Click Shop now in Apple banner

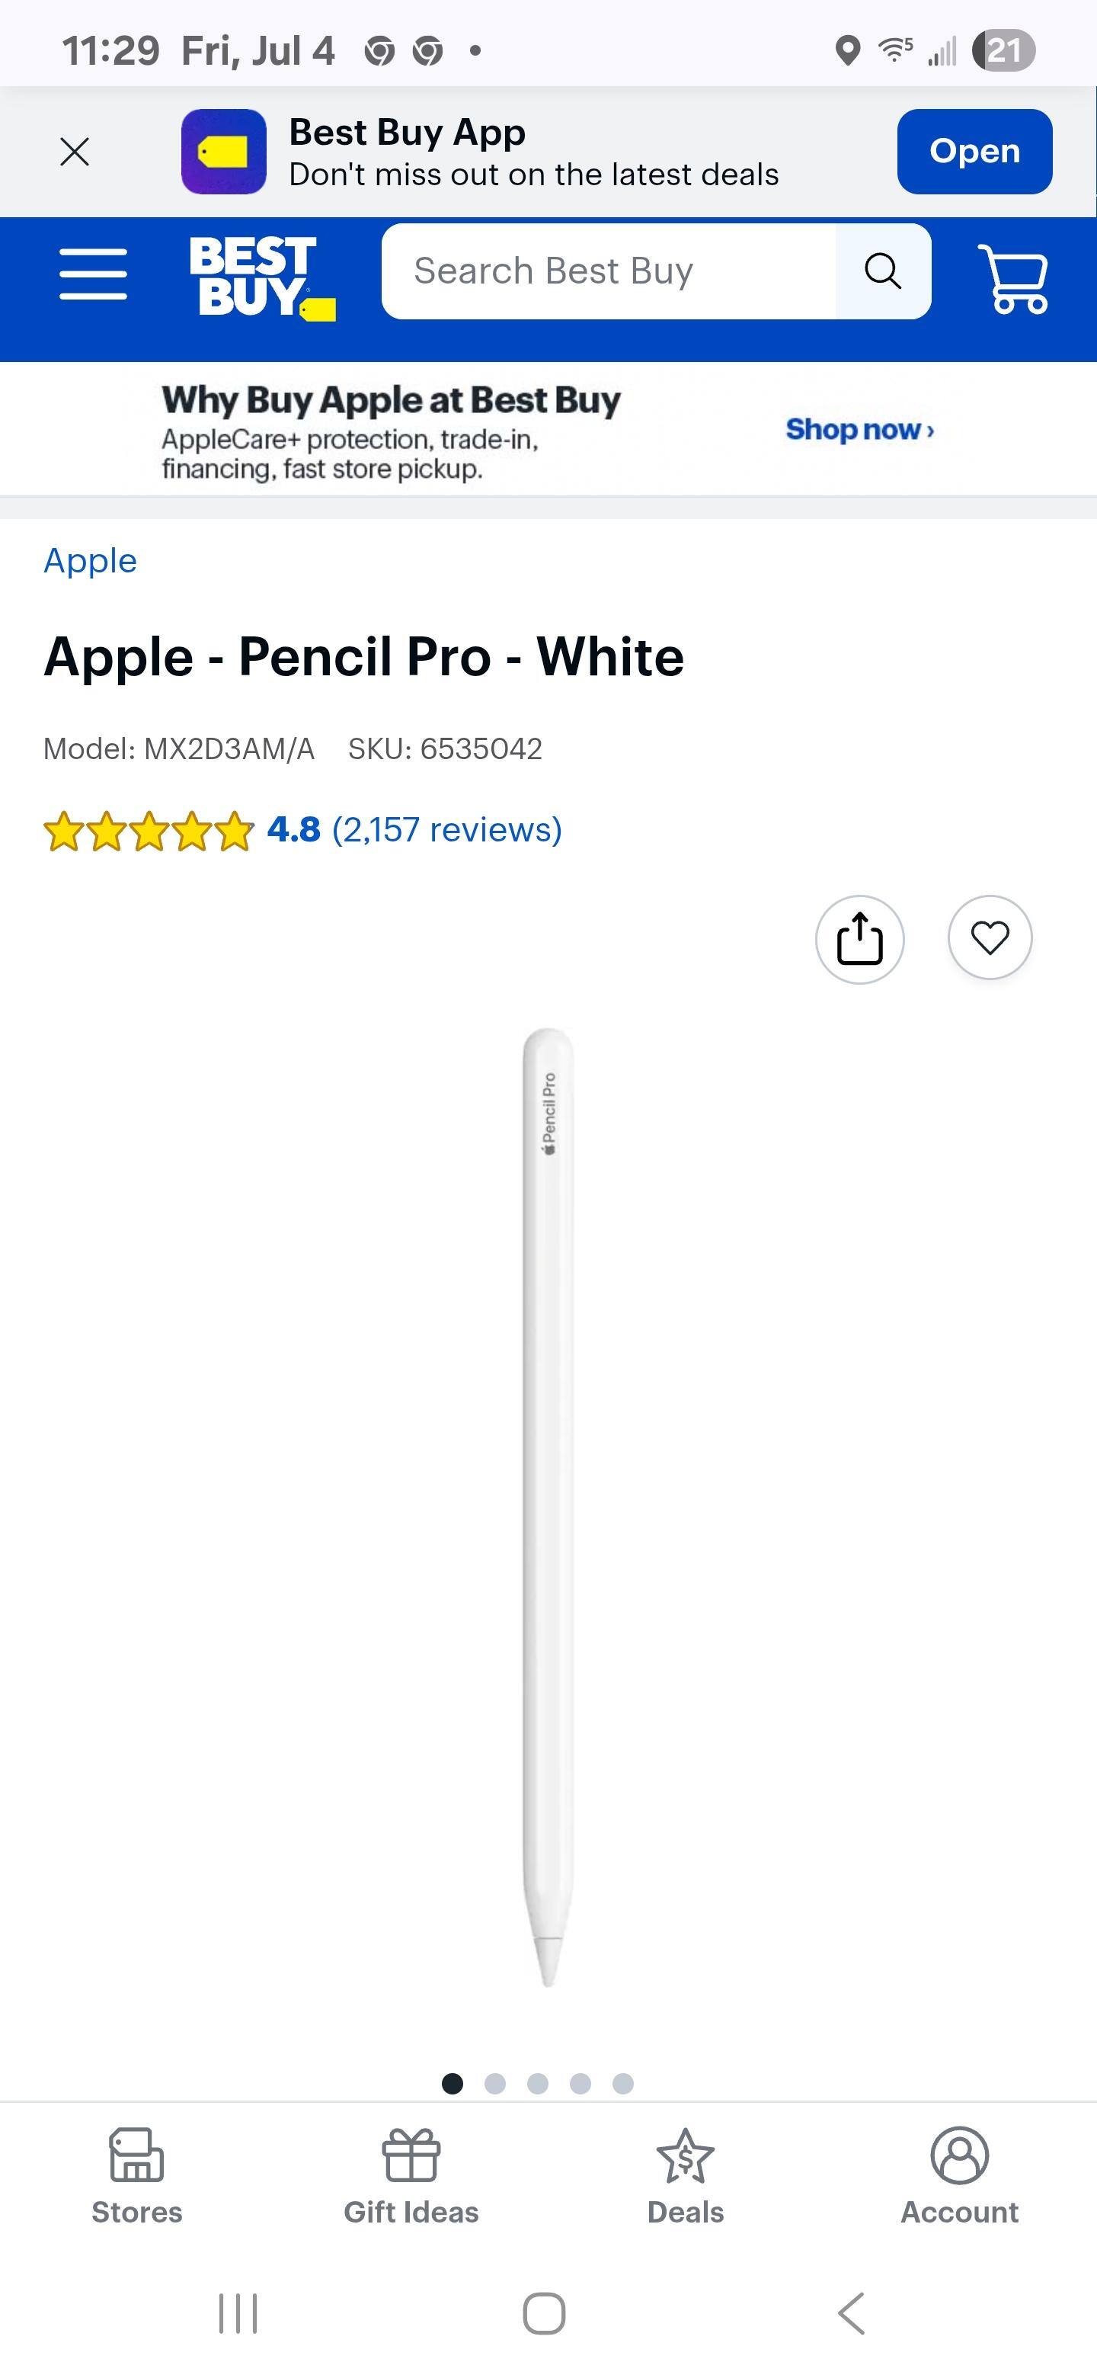point(859,429)
